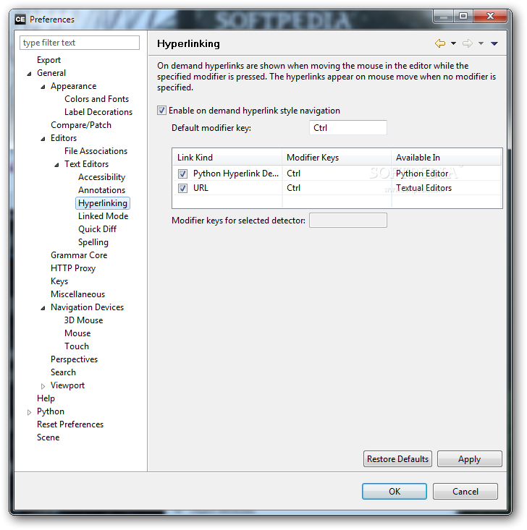This screenshot has height=530, width=527.
Task: Select Miscellaneous in the tree
Action: [78, 294]
